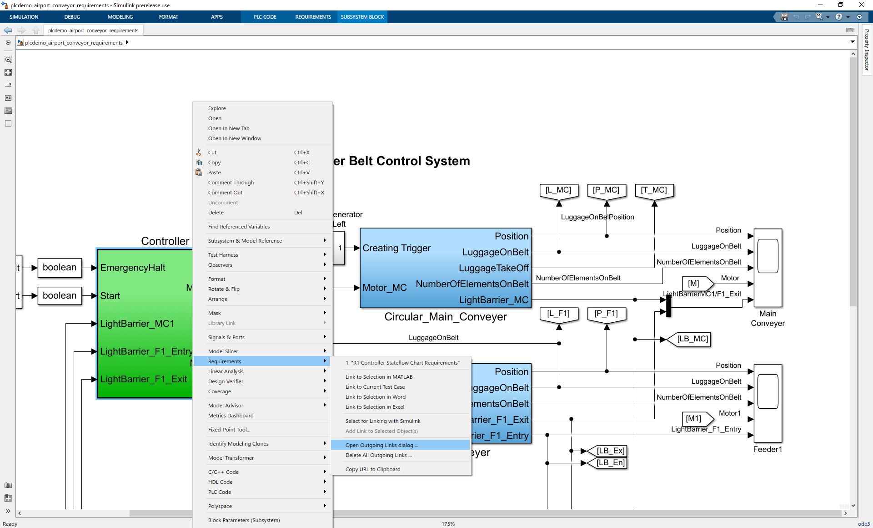This screenshot has width=873, height=528.
Task: Choose Open Outgoing Links dialog menu entry
Action: click(381, 445)
